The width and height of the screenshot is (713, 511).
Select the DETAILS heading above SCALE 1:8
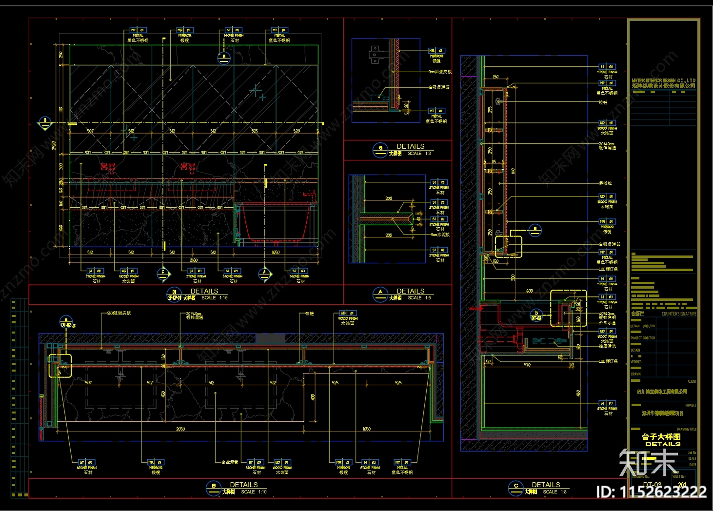(546, 485)
